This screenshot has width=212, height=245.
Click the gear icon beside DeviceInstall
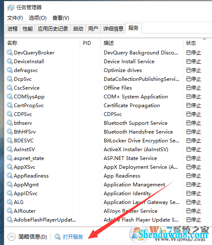pyautogui.click(x=10, y=61)
